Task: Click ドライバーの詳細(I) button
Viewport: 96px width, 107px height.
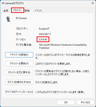Action: (x=19, y=55)
